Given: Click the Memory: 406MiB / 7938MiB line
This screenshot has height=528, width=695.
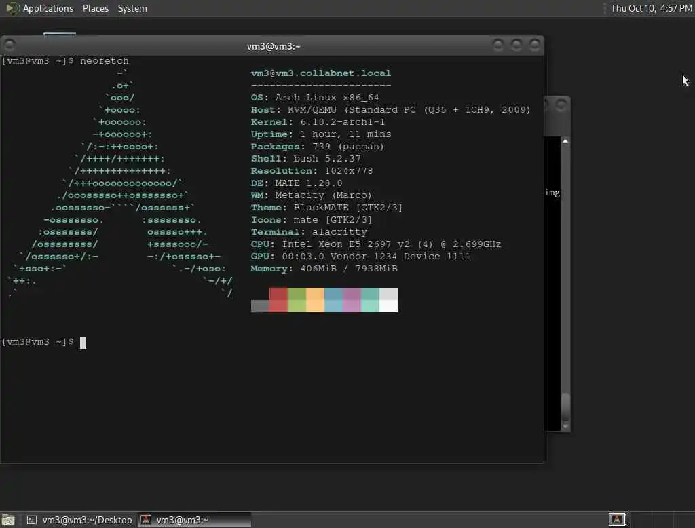Looking at the screenshot, I should 324,269.
